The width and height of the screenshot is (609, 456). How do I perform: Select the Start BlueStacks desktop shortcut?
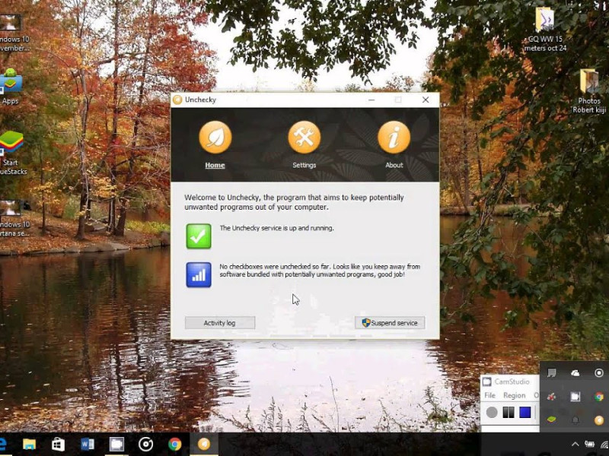[11, 153]
